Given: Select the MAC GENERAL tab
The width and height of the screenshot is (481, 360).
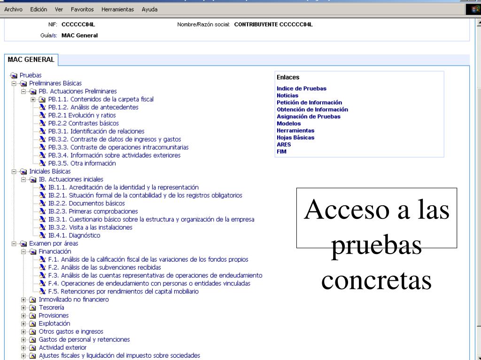Looking at the screenshot, I should click(x=31, y=60).
